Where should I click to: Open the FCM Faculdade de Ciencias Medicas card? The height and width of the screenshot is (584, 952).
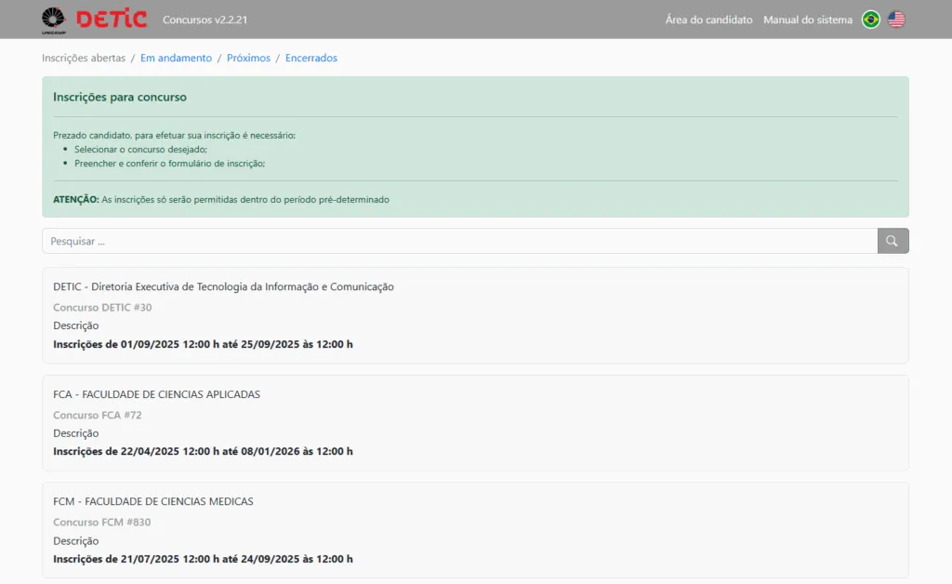coord(153,501)
